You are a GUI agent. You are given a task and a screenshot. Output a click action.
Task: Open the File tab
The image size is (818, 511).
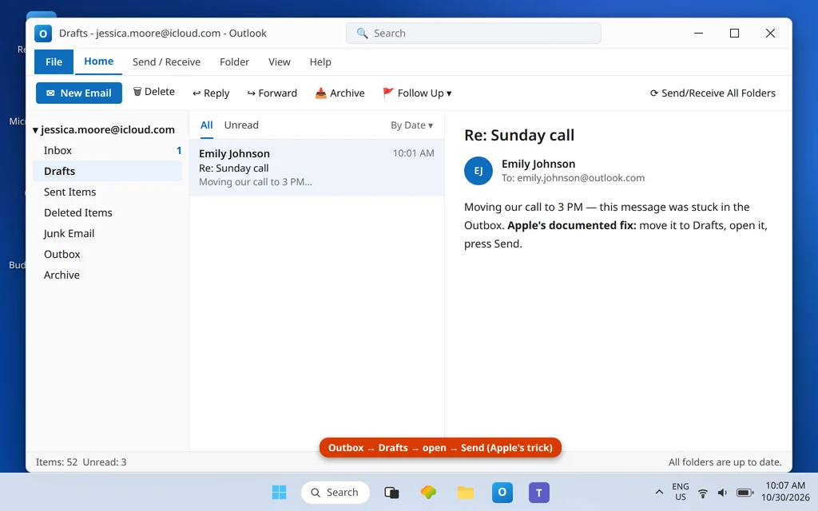pyautogui.click(x=54, y=62)
